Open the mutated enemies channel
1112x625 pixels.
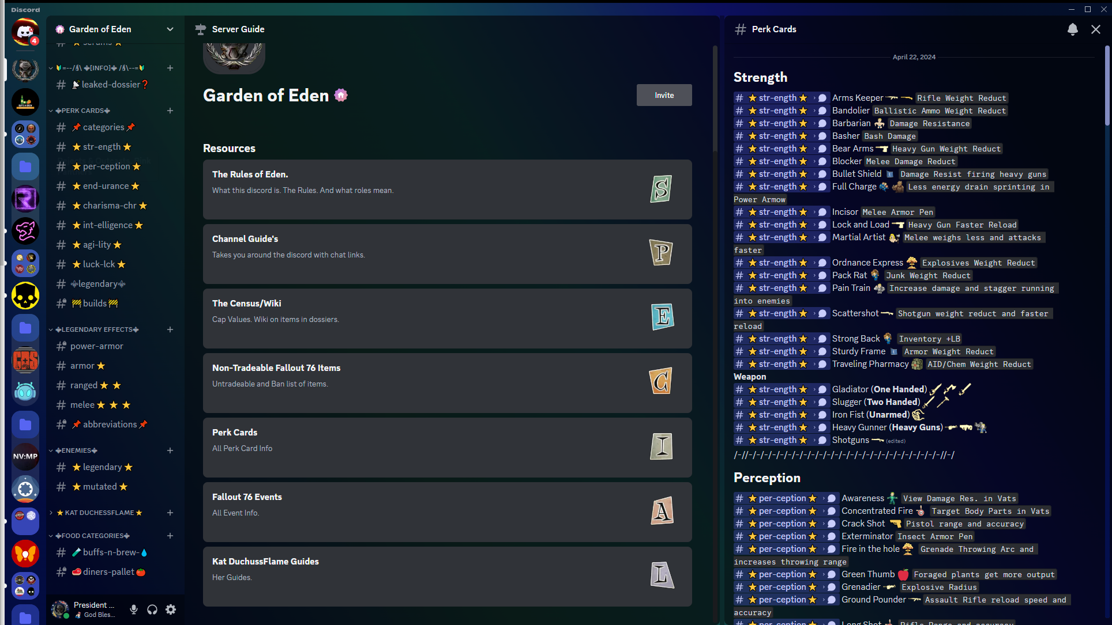tap(114, 487)
